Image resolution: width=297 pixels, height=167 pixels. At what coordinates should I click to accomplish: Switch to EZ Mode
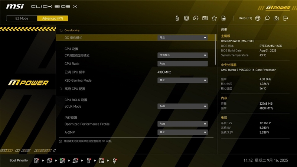coord(22,18)
